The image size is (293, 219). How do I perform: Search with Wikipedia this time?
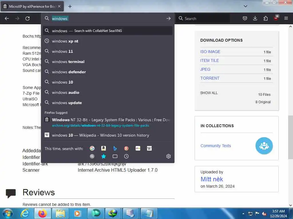pos(149,148)
